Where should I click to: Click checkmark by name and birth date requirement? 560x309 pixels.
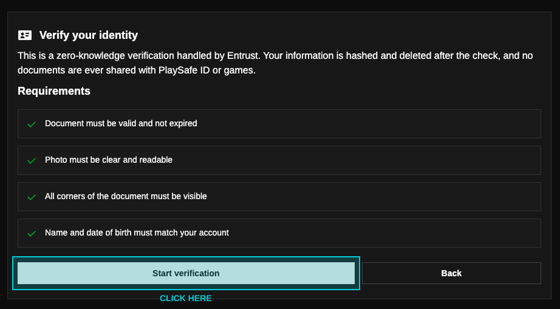pos(32,233)
